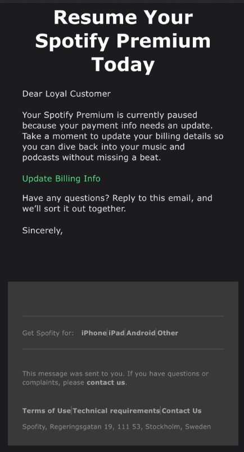Click the Other platforms link

coord(168,333)
